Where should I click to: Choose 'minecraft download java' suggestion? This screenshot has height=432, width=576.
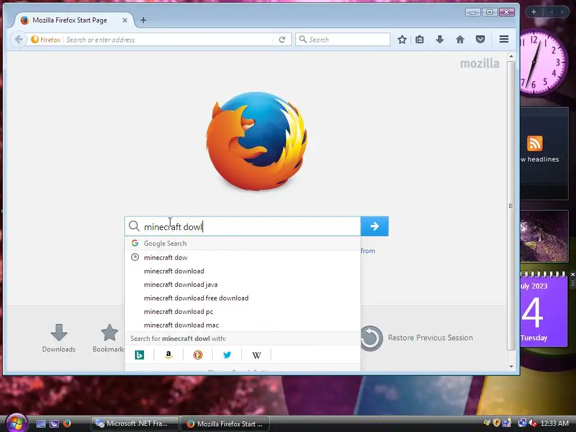point(243,285)
